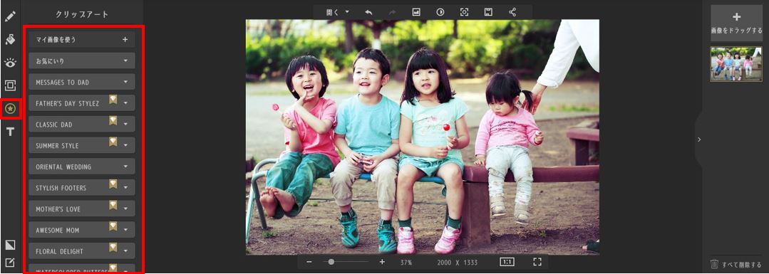Click the main photo on canvas
Viewport: 769px width, 274px height.
(422, 137)
